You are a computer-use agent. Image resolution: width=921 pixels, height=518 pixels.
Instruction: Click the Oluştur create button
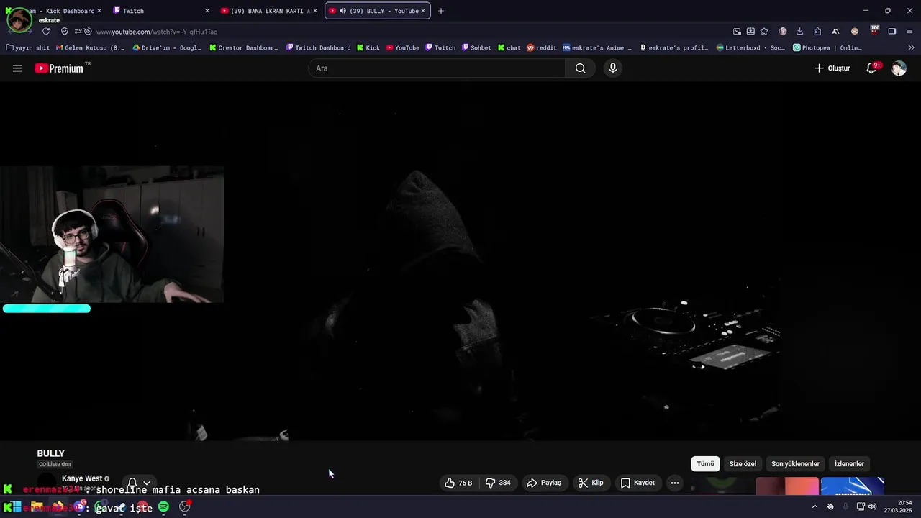(x=832, y=68)
